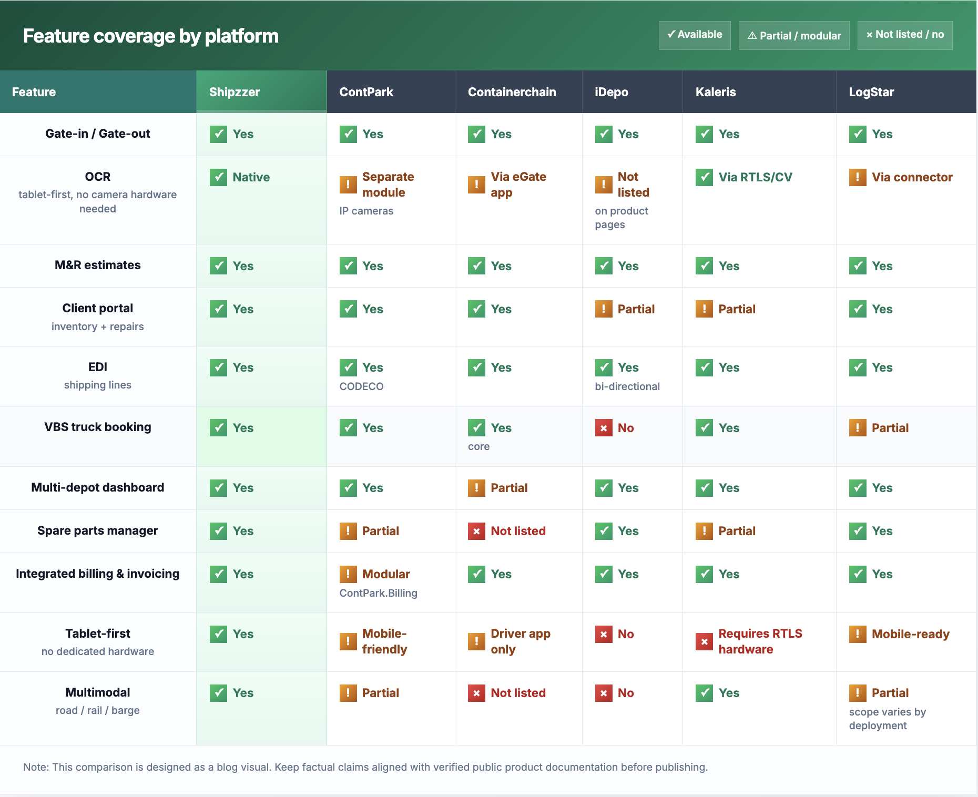Viewport: 978px width, 797px height.
Task: Click the Gate-in / Gate-out row label
Action: pyautogui.click(x=98, y=134)
